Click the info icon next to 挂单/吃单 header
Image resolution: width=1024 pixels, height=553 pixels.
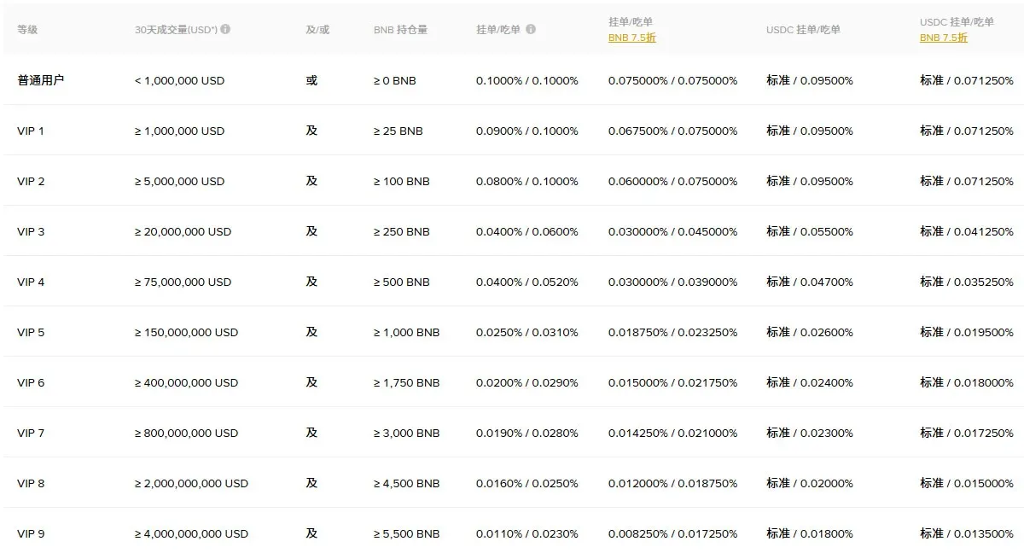531,29
